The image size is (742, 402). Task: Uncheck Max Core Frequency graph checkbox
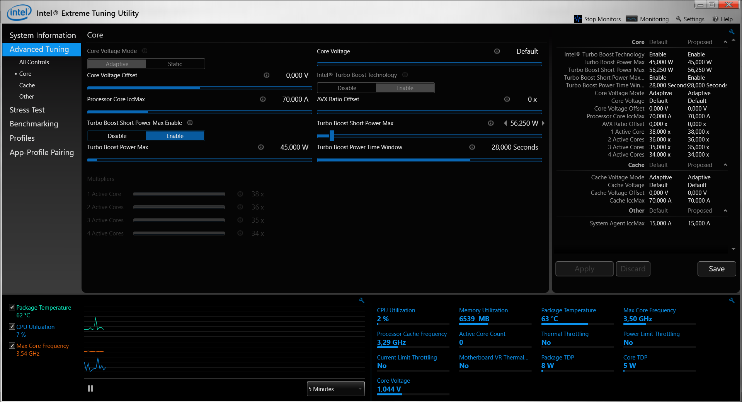(x=12, y=346)
